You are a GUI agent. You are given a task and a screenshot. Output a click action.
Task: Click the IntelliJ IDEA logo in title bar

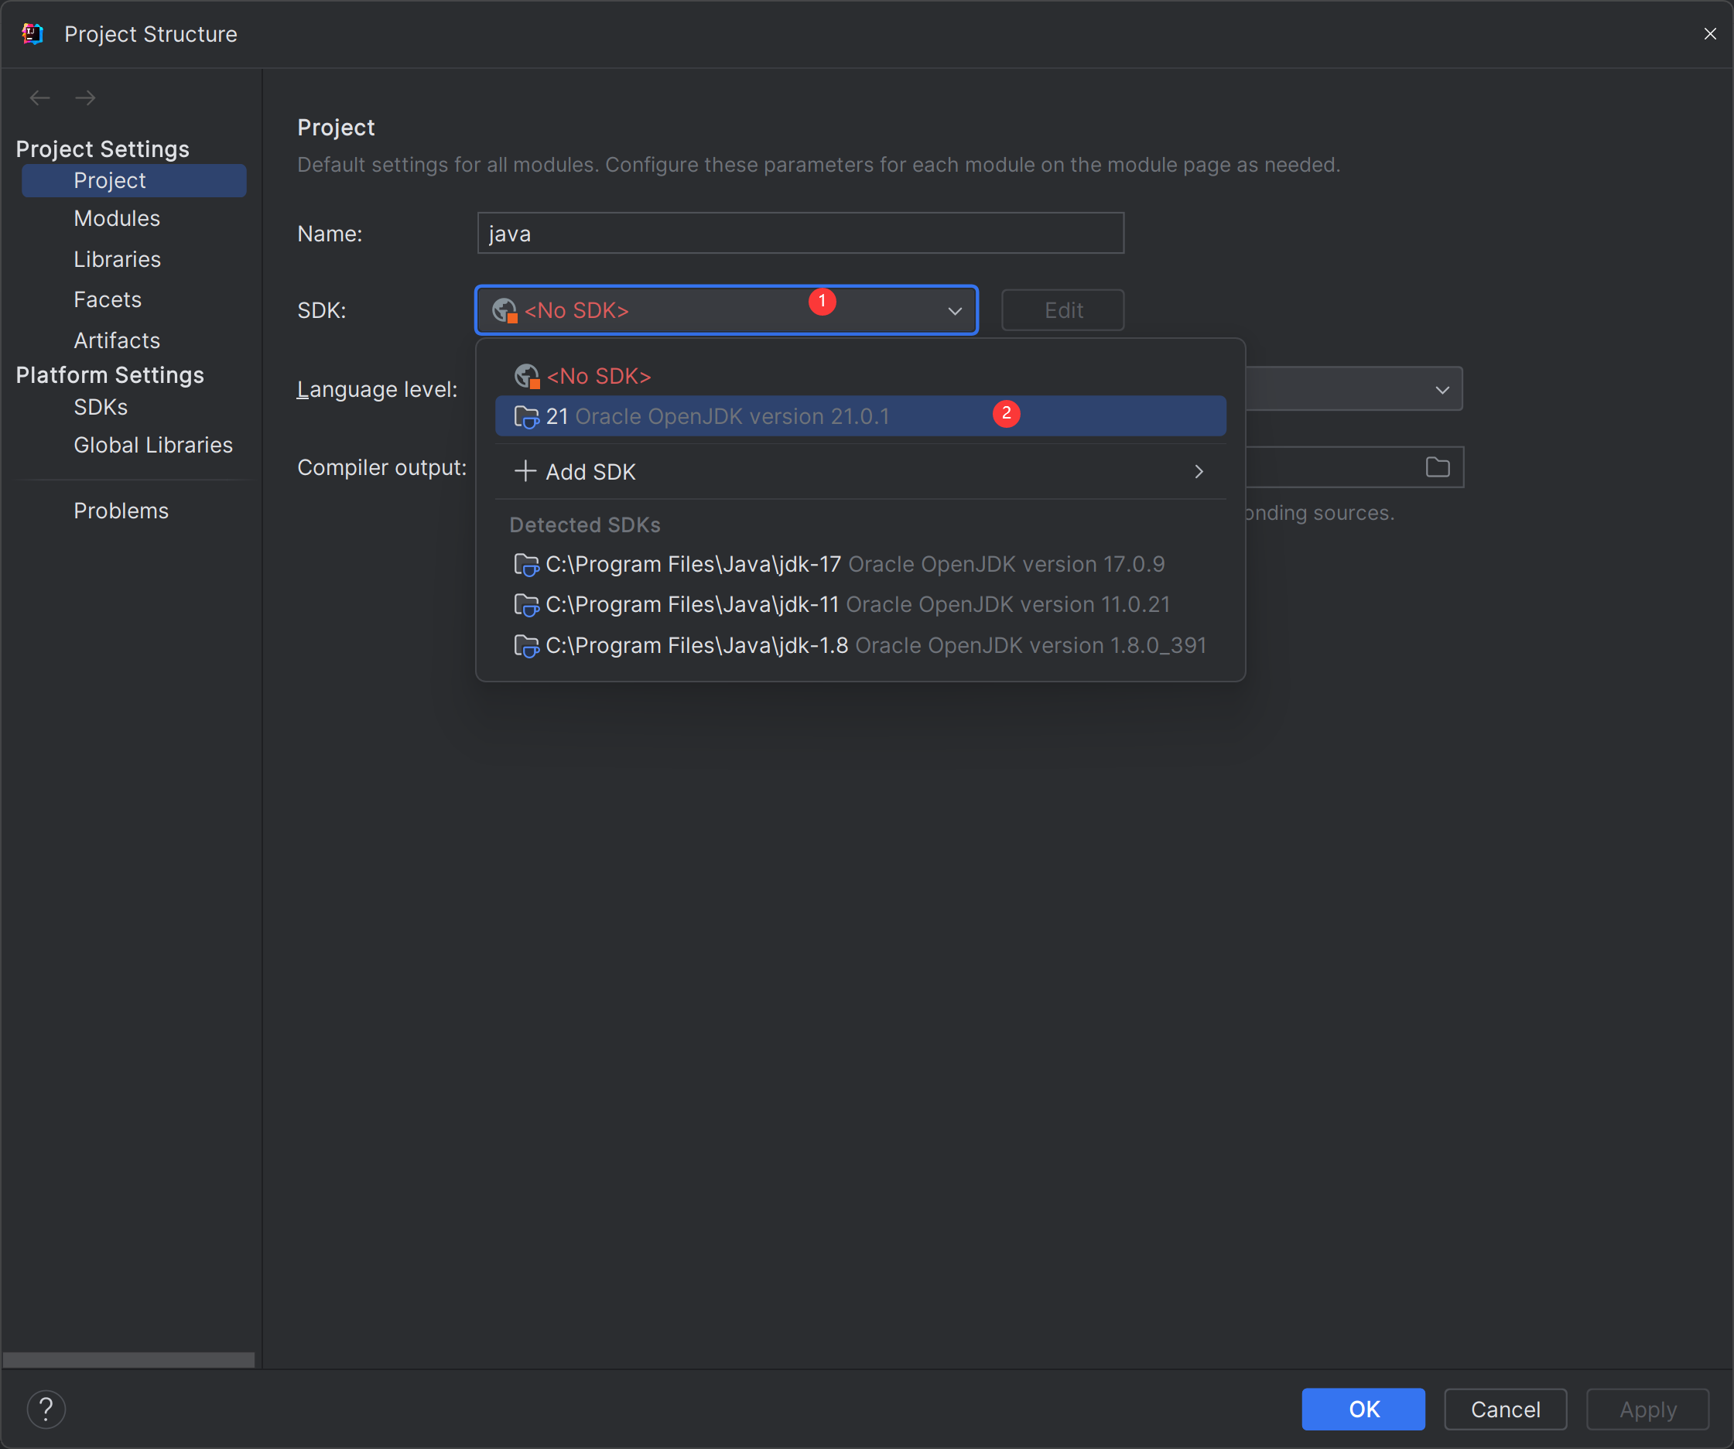coord(32,34)
